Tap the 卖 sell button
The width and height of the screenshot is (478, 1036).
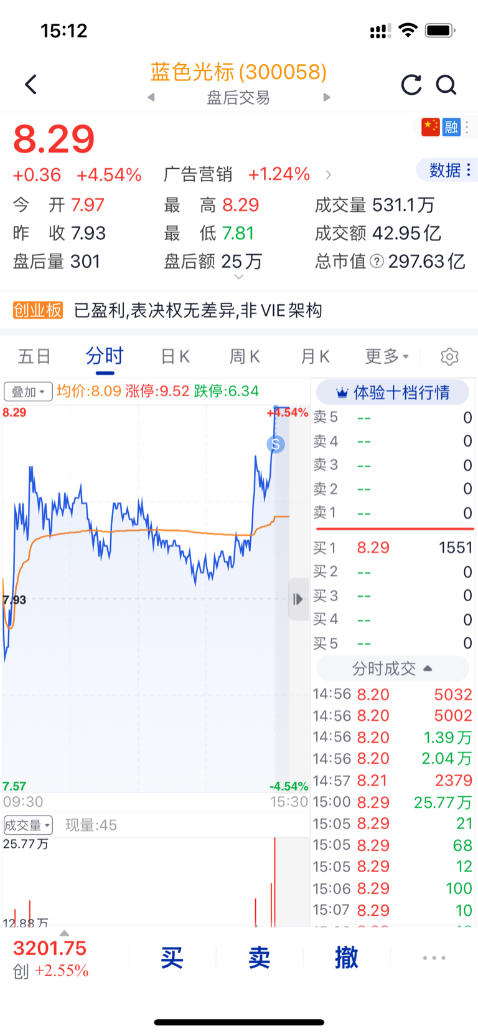tap(260, 958)
